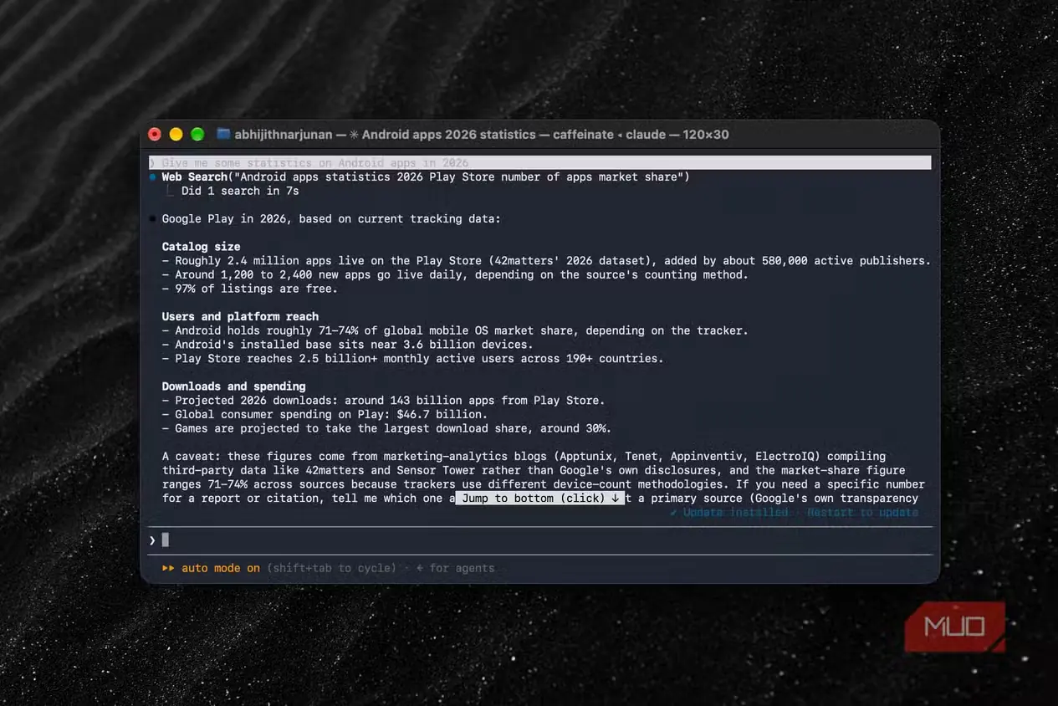Click the Web Search tool call line
The width and height of the screenshot is (1058, 706).
[426, 176]
